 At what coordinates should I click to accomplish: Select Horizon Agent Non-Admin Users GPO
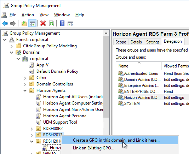pos(73,109)
